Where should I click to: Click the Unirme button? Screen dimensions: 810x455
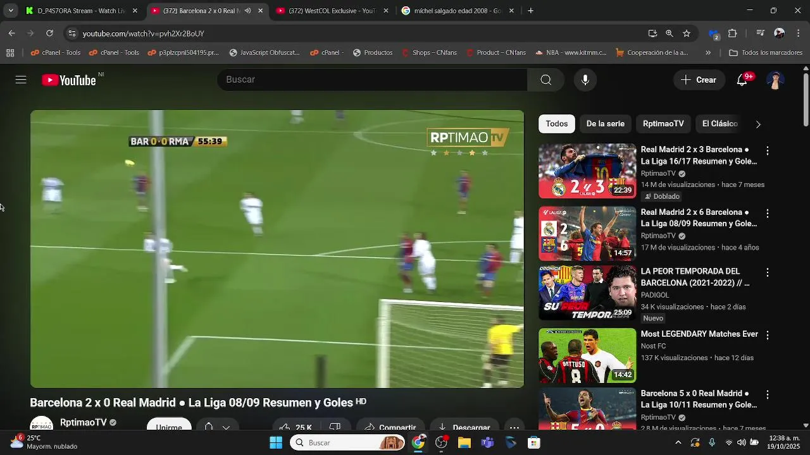pos(169,427)
